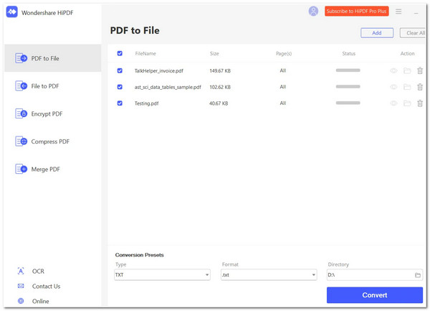Open output folder for ast_sci_data_tables_sample.pdf
This screenshot has height=311, width=430.
pos(407,87)
